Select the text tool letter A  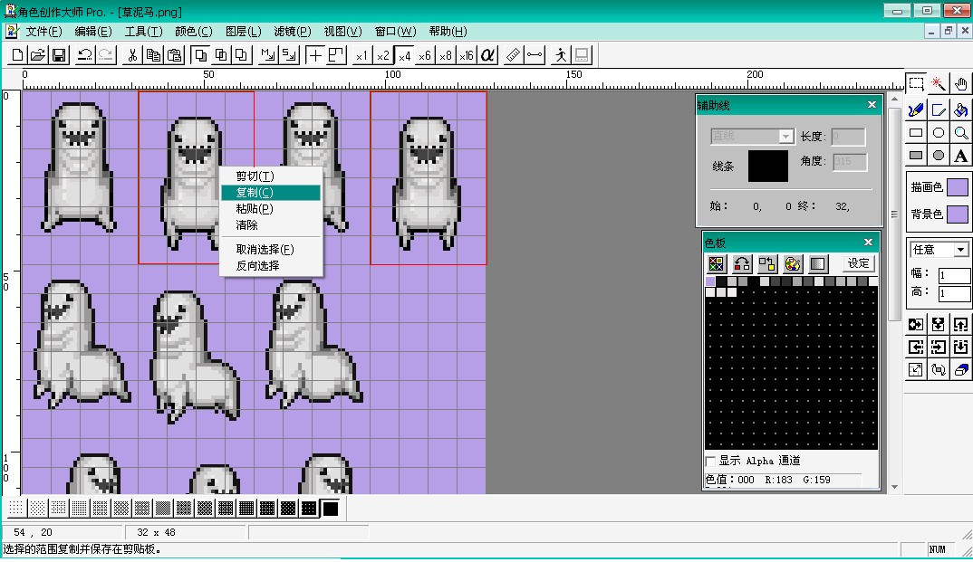[x=960, y=156]
